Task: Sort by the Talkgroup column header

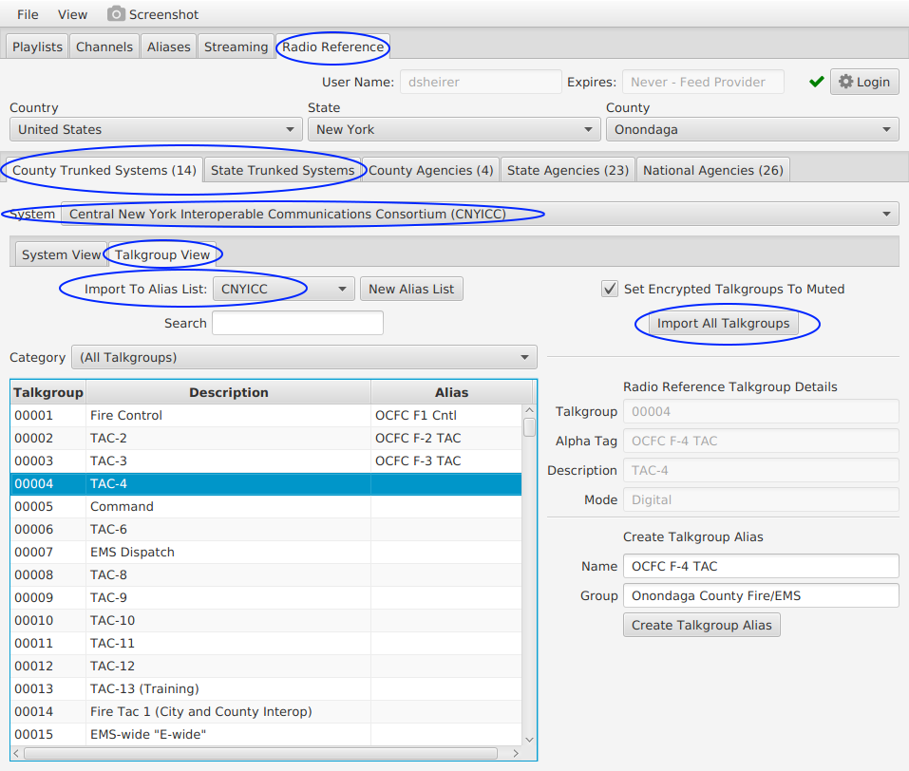Action: [x=48, y=392]
